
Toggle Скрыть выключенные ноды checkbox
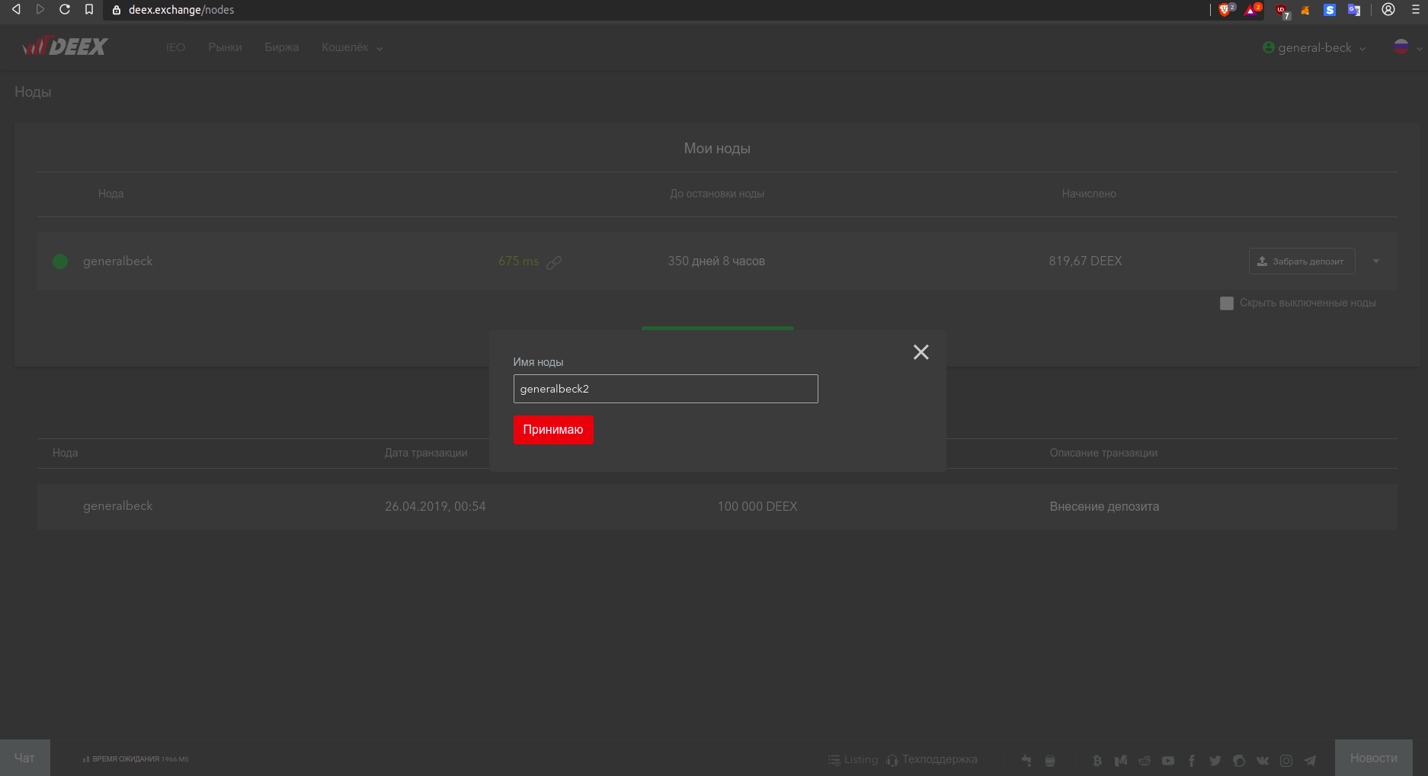tap(1227, 303)
